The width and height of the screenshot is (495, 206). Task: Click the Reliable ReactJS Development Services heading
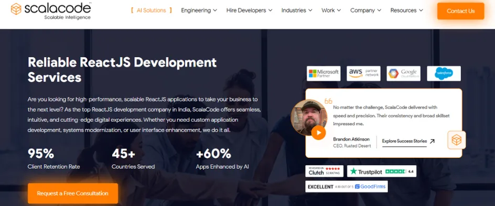point(122,69)
